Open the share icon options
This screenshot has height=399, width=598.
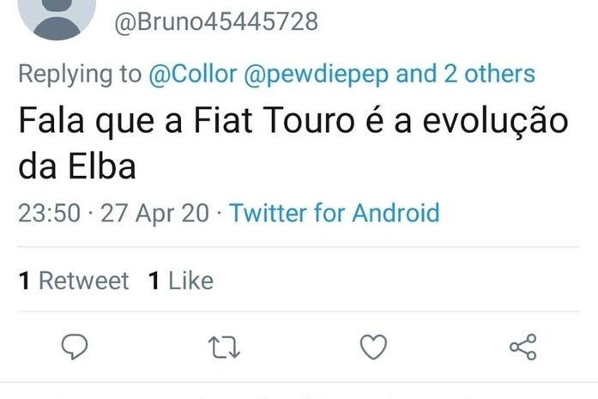click(522, 347)
